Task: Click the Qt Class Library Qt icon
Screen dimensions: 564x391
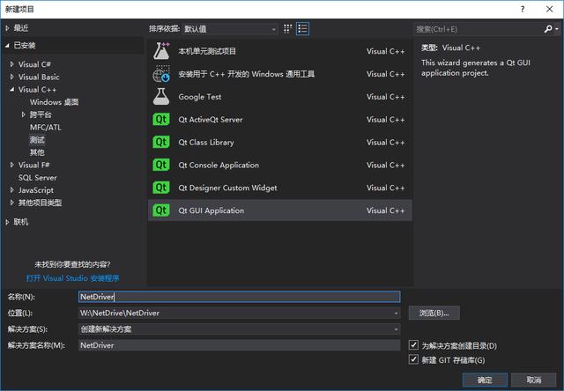Action: (x=161, y=142)
